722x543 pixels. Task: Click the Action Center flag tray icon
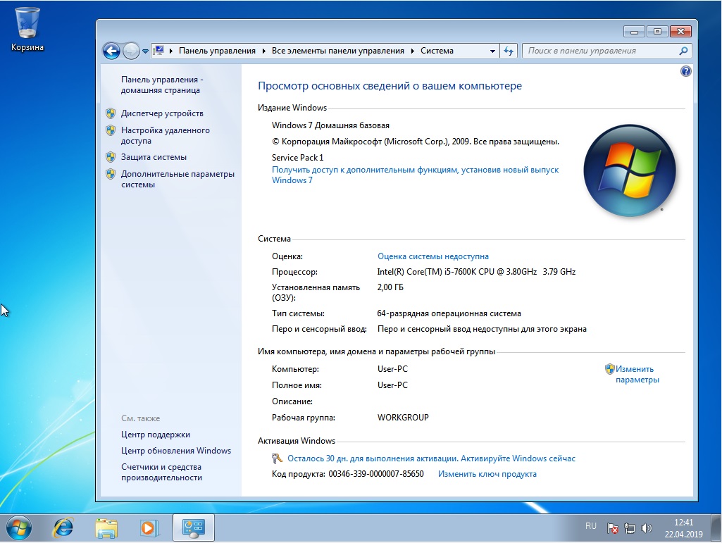pyautogui.click(x=613, y=528)
